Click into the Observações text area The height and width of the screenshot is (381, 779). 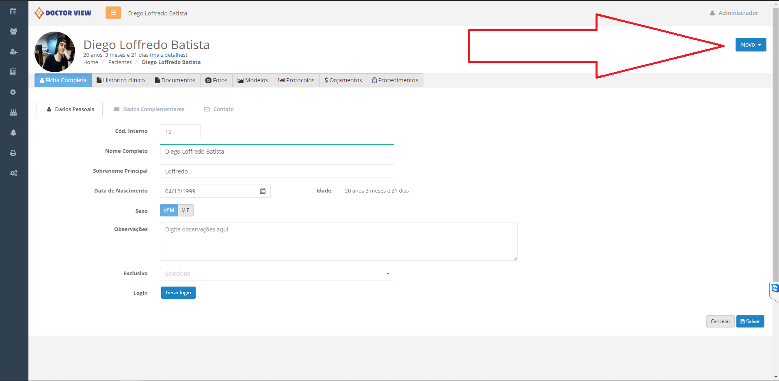tap(338, 242)
